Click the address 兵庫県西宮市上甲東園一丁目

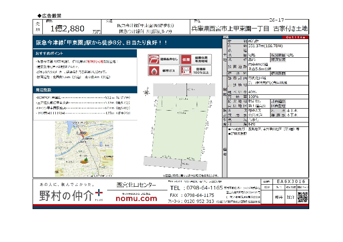pyautogui.click(x=230, y=29)
